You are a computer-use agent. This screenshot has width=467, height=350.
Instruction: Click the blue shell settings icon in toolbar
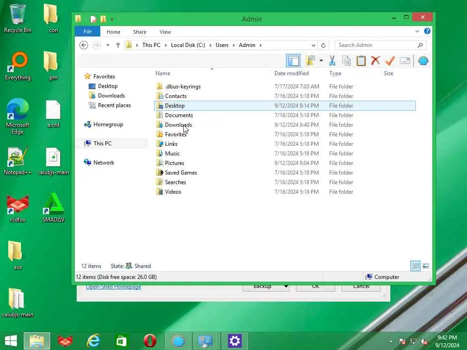click(x=423, y=61)
